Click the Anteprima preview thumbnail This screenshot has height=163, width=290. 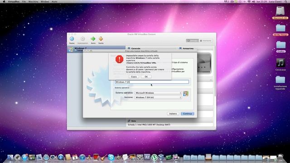coord(204,63)
